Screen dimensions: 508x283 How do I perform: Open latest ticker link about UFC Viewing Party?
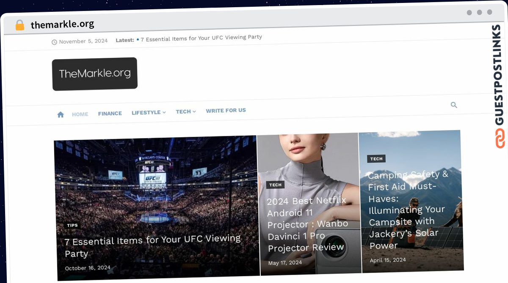click(201, 38)
